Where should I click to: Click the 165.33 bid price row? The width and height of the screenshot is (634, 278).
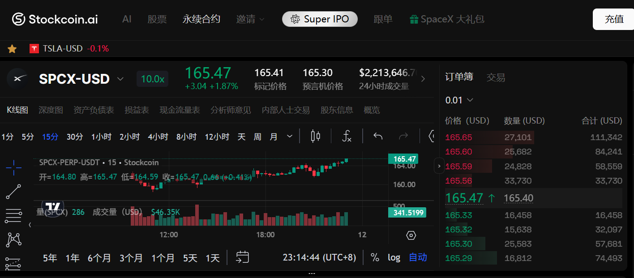pyautogui.click(x=534, y=215)
